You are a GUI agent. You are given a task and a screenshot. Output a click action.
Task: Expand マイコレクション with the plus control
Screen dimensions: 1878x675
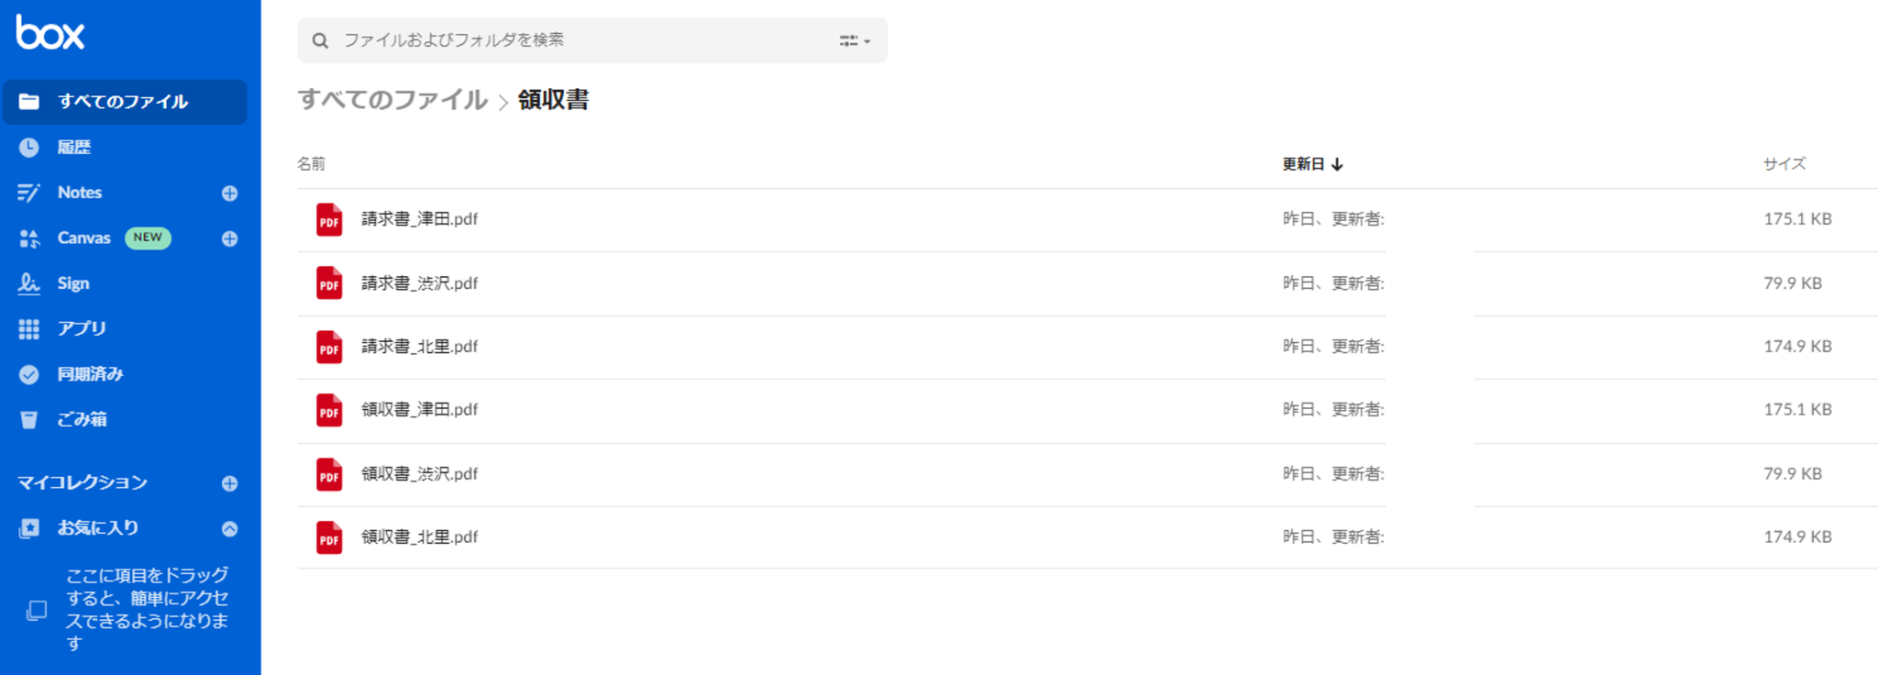pyautogui.click(x=229, y=483)
